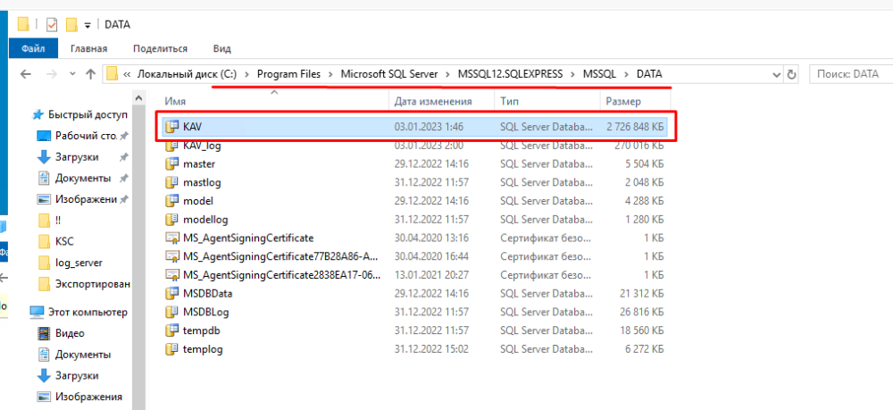Go up one folder level arrow
This screenshot has height=410, width=893.
(x=90, y=74)
